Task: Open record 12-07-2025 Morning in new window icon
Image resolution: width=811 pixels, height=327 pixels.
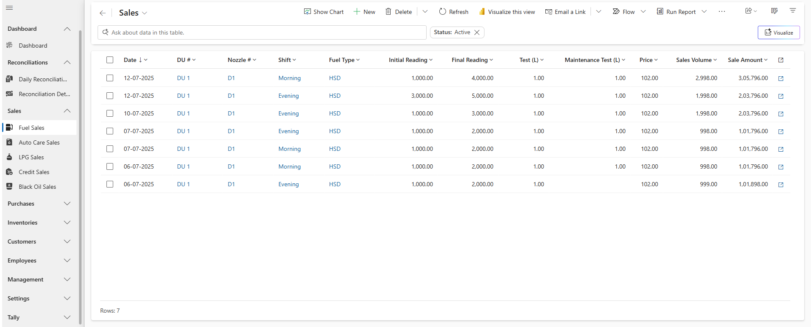Action: click(x=781, y=78)
